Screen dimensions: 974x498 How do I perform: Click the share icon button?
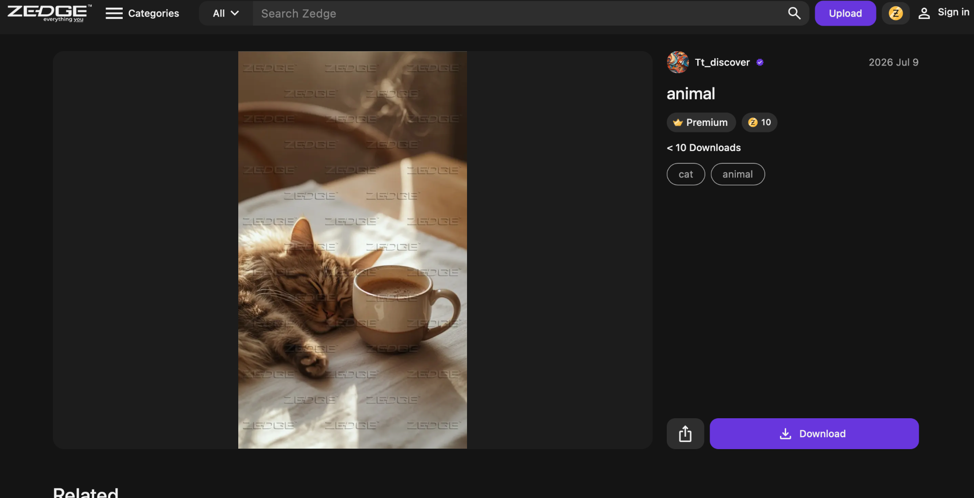(685, 433)
